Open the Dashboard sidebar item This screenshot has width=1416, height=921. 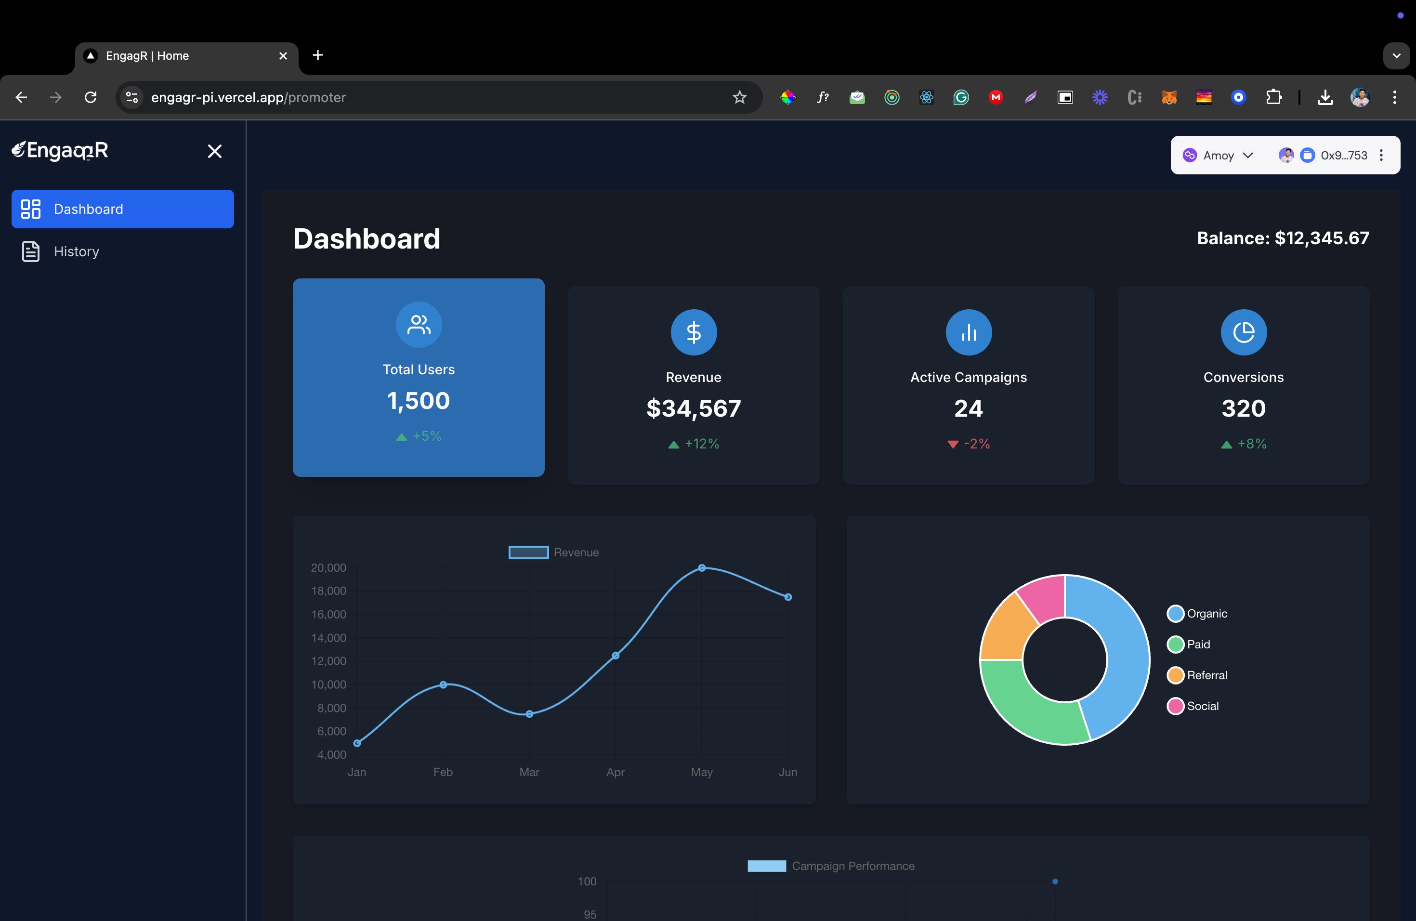[122, 209]
